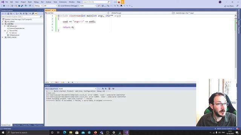Click the user account avatar
This screenshot has height=135, width=241.
pos(220,2)
